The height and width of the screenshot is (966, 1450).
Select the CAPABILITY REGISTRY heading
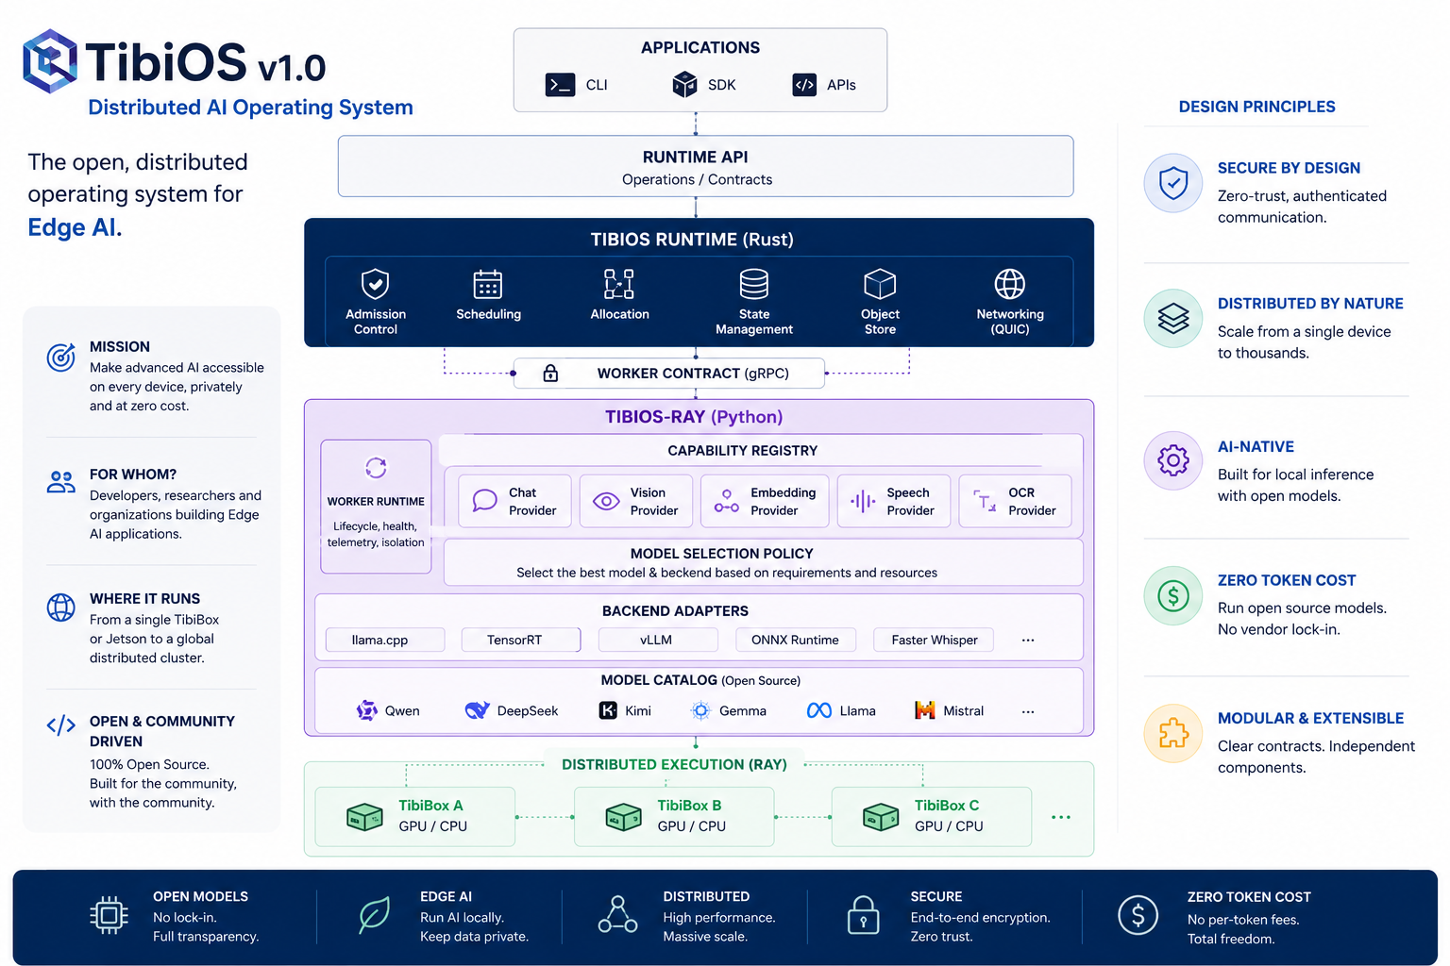click(743, 451)
